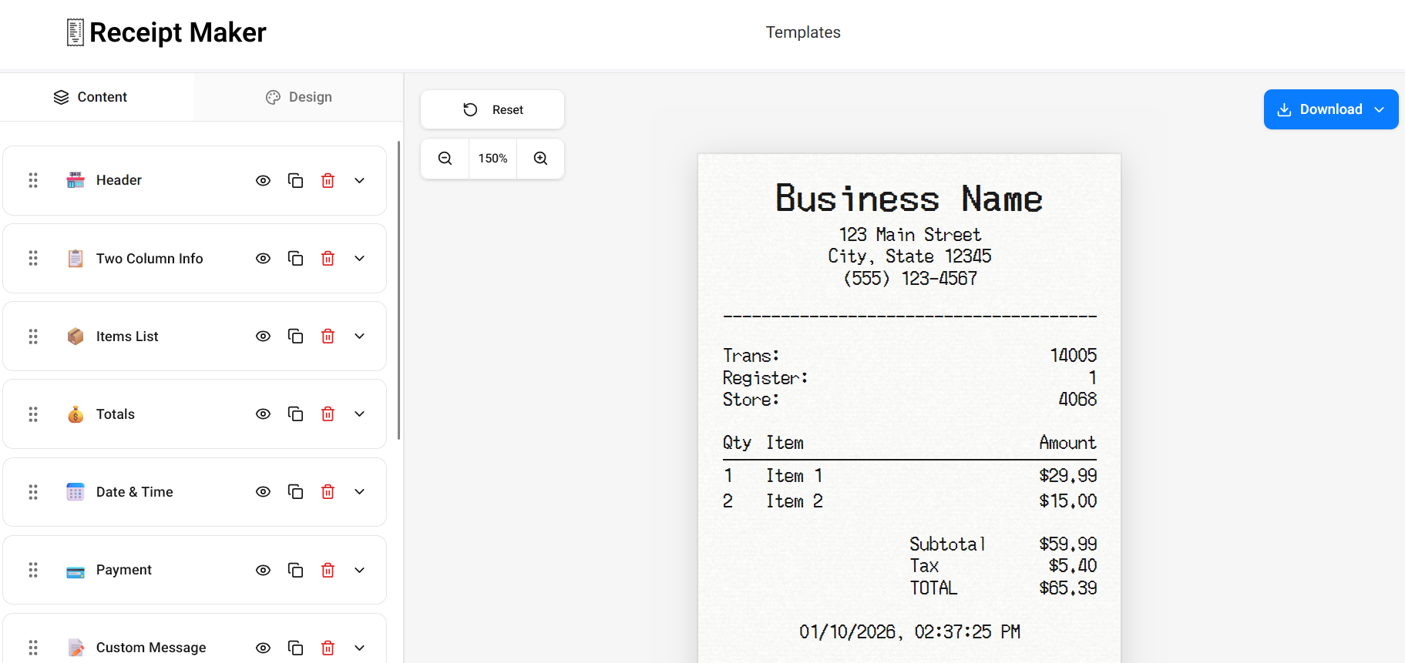The width and height of the screenshot is (1405, 663).
Task: Toggle visibility of Payment section
Action: (263, 570)
